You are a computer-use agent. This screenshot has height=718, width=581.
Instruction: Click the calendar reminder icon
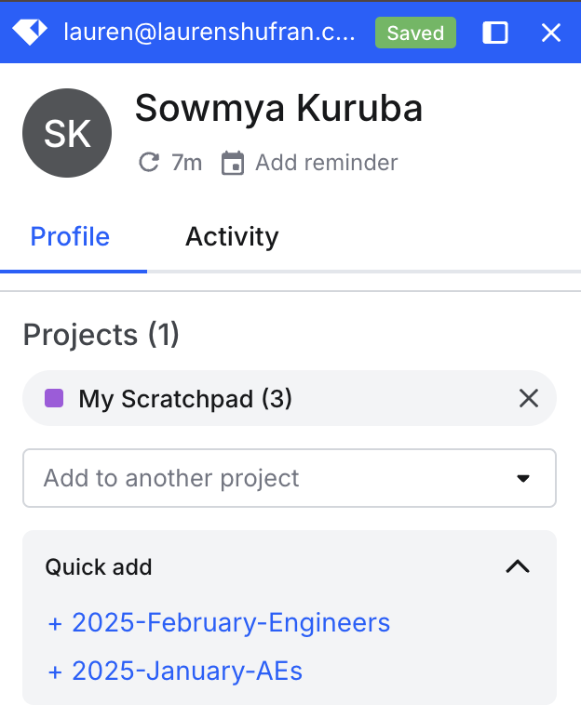click(x=233, y=163)
